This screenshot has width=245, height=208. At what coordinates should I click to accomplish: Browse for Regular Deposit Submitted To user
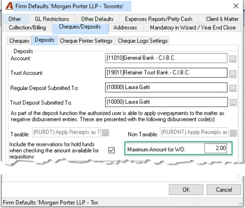pos(233,88)
